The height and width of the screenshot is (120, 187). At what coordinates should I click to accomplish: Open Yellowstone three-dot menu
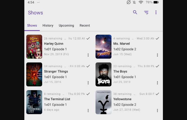coord(157,110)
